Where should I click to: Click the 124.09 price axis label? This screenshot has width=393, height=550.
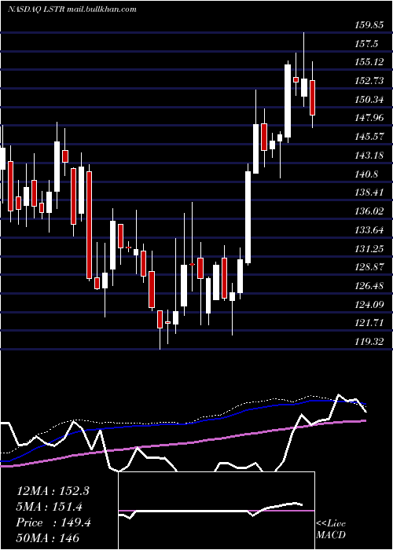(369, 305)
